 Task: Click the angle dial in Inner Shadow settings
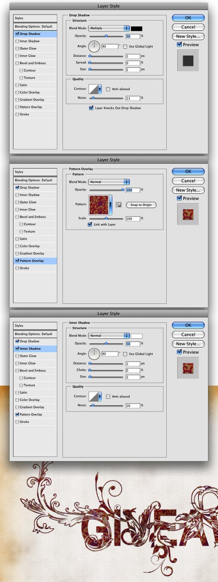(94, 354)
